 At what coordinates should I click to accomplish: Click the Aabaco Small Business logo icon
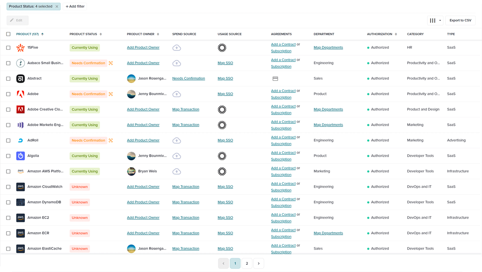click(x=20, y=63)
